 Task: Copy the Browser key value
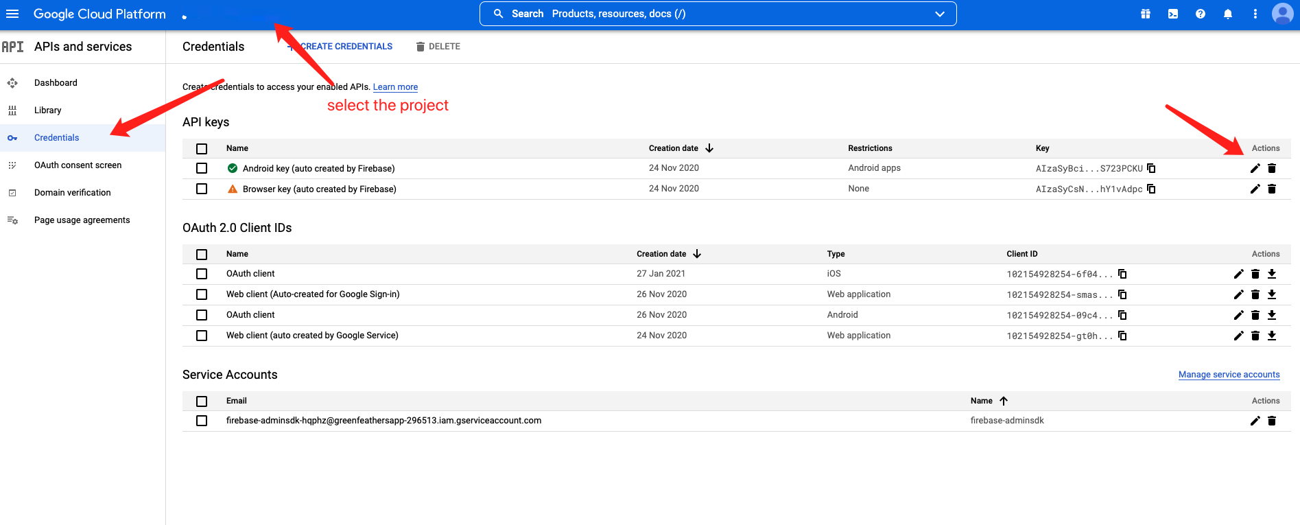click(1151, 189)
